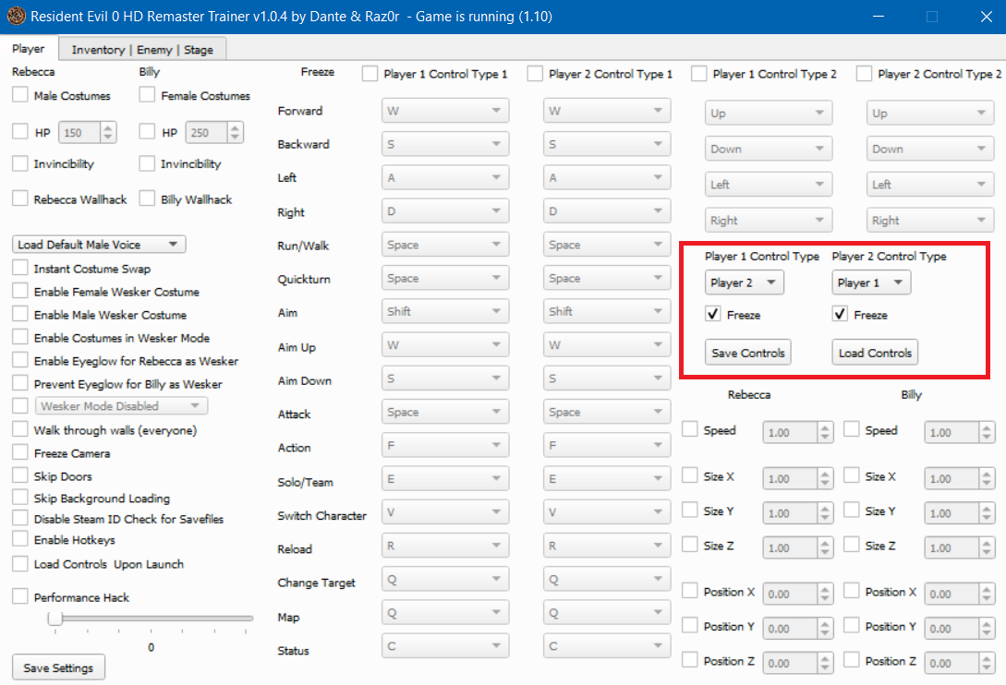Uncheck Freeze under Player 2 Control Type

pyautogui.click(x=840, y=314)
